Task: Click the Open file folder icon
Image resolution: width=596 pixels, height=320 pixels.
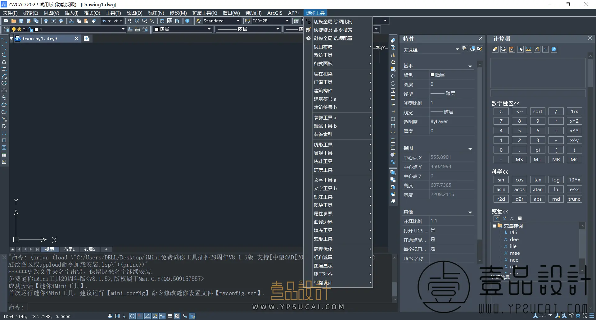Action: pos(14,21)
